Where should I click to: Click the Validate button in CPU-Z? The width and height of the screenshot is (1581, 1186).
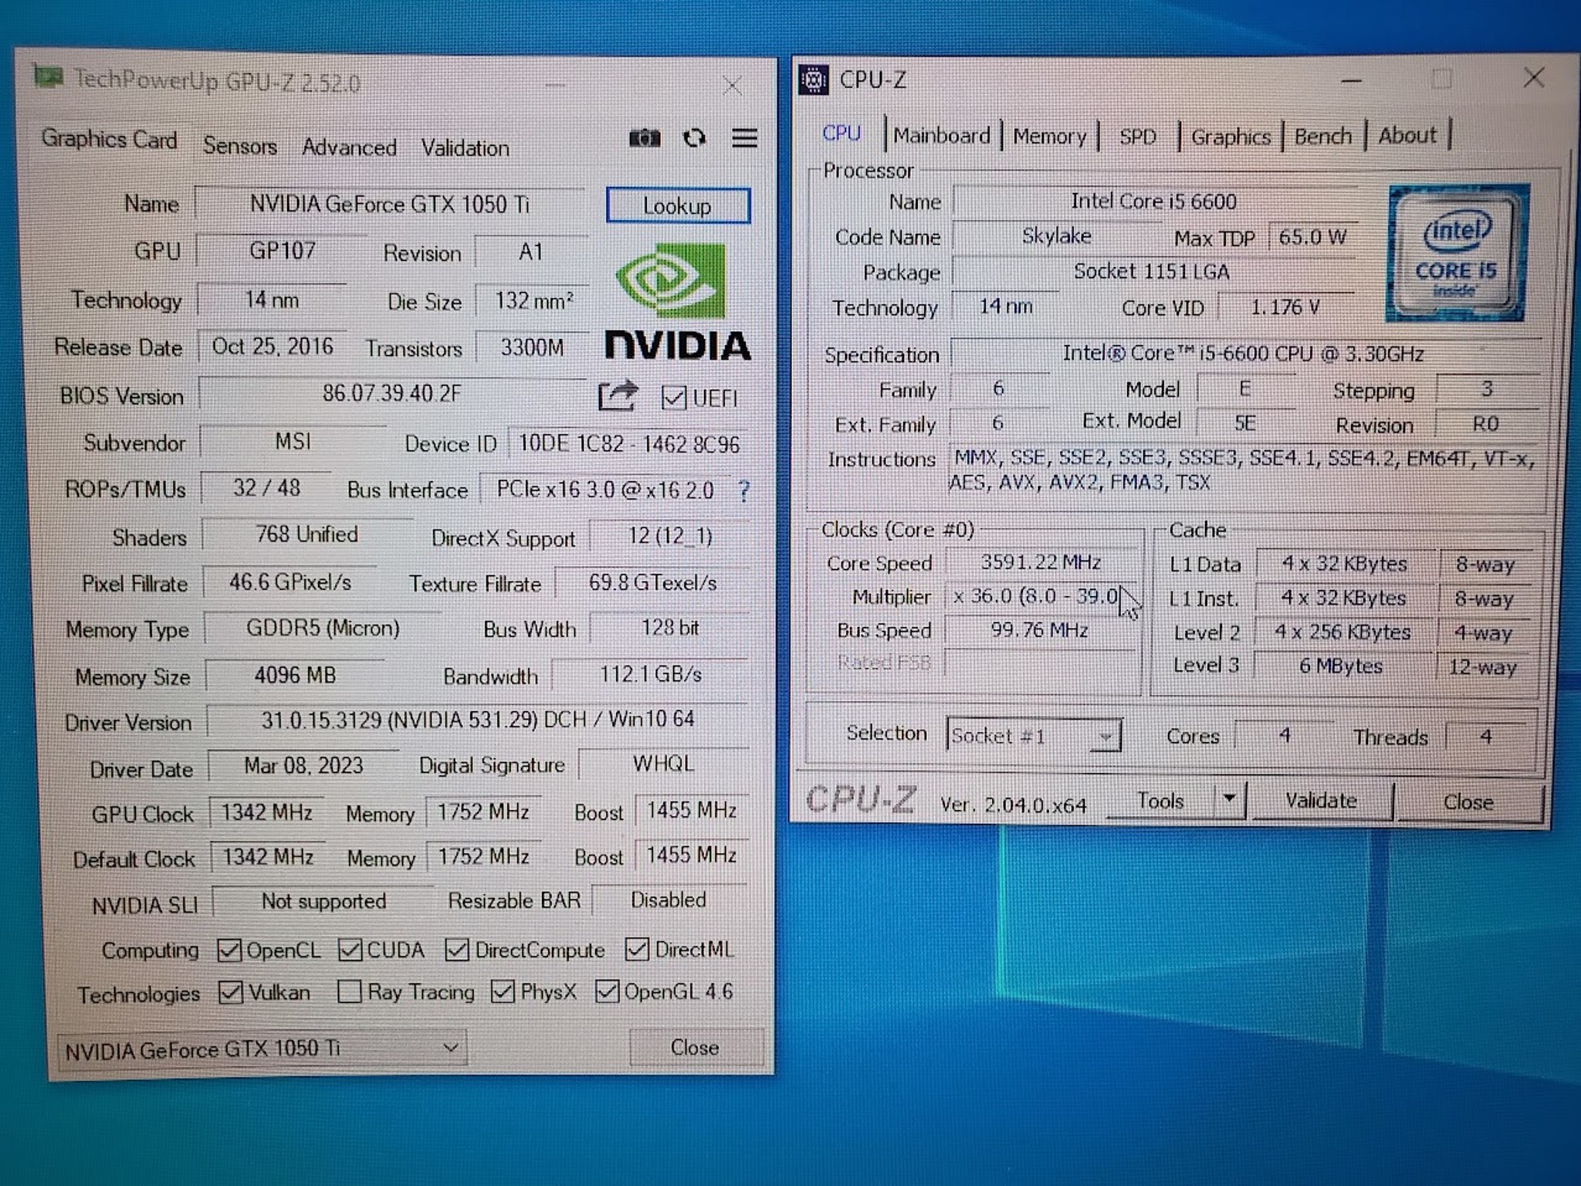click(1322, 801)
